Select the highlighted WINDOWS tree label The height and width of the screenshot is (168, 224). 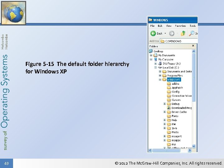point(174,80)
